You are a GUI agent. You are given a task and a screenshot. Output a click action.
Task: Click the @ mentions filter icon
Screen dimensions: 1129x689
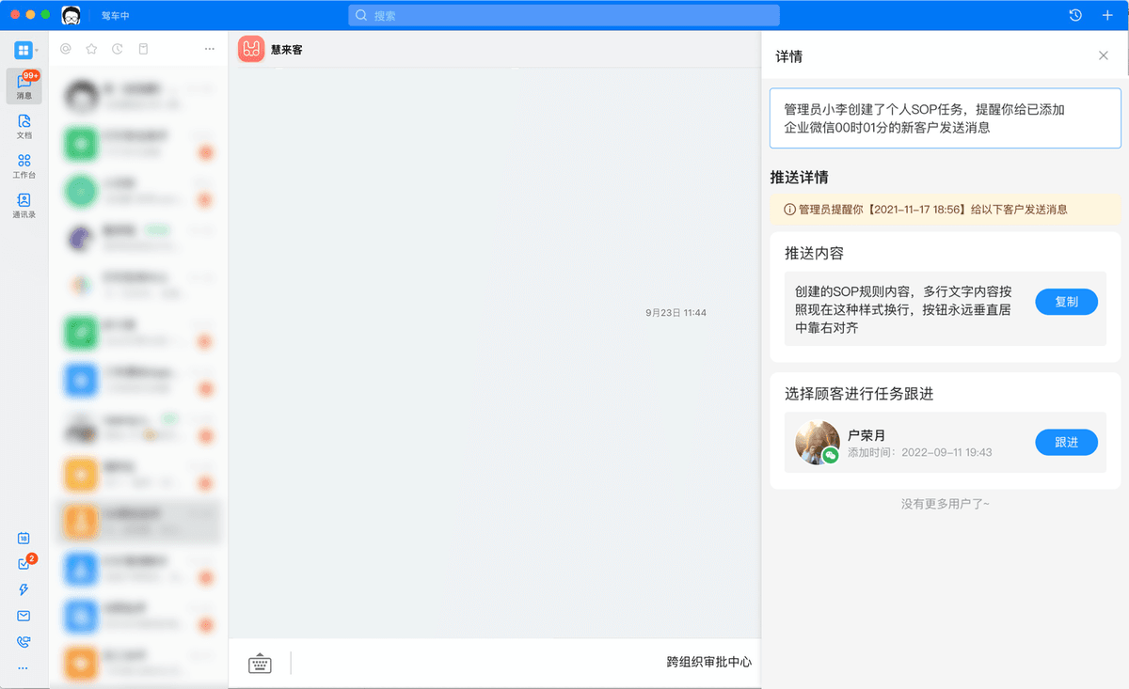pos(66,49)
